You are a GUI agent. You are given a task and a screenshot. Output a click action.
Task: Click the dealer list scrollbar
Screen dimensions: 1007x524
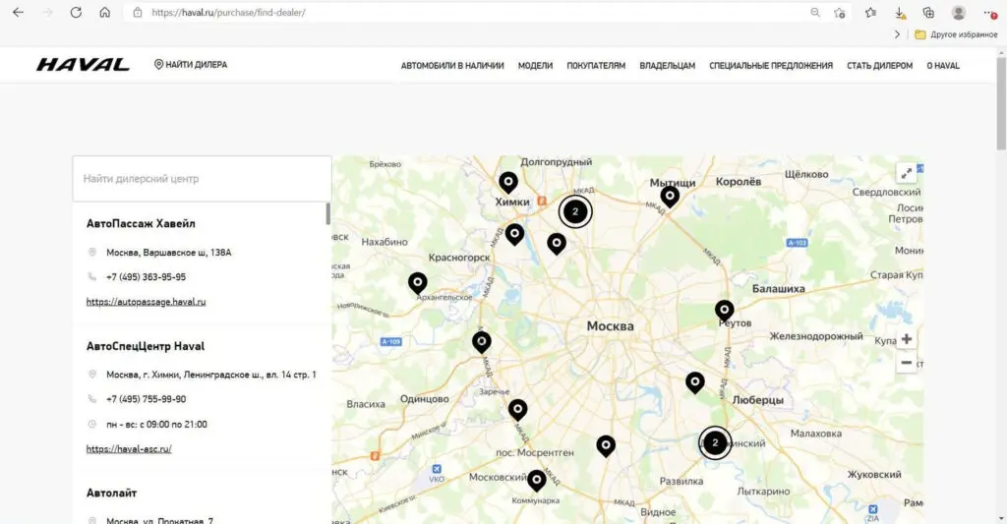327,214
